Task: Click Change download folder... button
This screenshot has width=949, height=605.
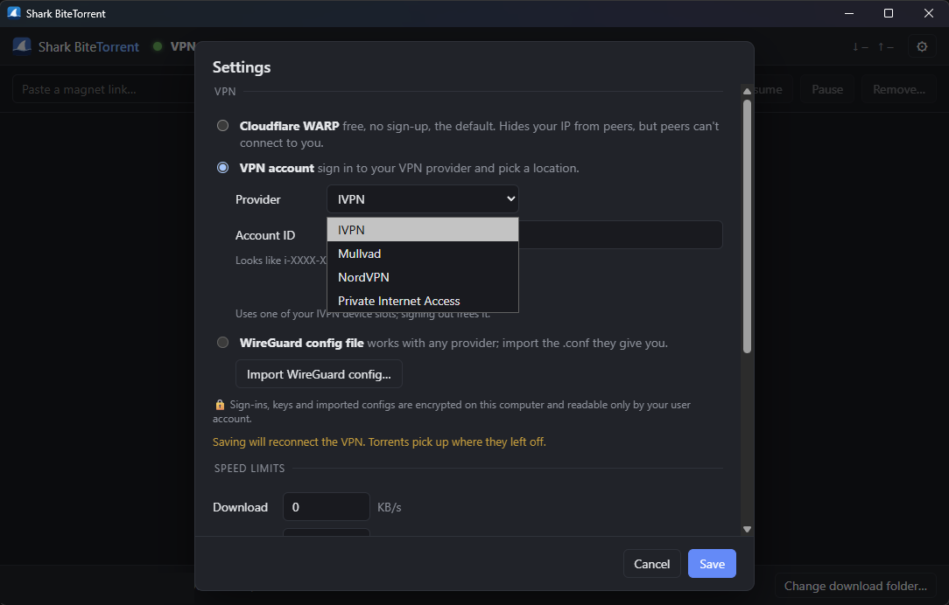Action: pyautogui.click(x=855, y=586)
